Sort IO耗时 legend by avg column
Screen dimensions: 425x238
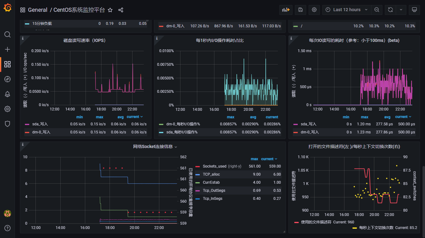[387, 117]
